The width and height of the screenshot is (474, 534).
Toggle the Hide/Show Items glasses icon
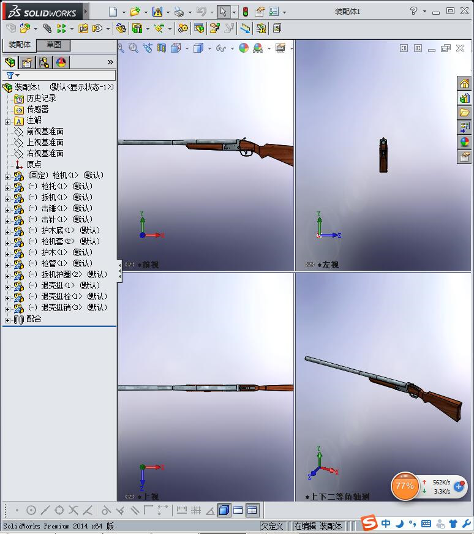click(221, 48)
